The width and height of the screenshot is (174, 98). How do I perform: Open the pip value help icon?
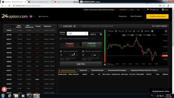click(x=101, y=34)
